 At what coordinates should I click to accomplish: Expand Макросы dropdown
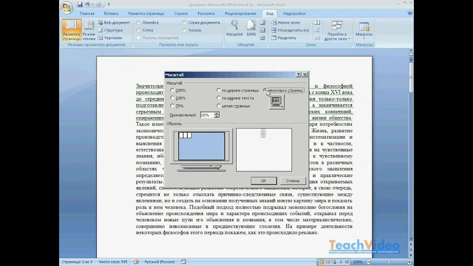(364, 30)
